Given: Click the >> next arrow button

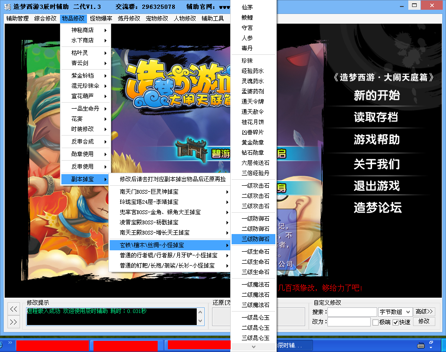Looking at the screenshot, I should coord(13,322).
